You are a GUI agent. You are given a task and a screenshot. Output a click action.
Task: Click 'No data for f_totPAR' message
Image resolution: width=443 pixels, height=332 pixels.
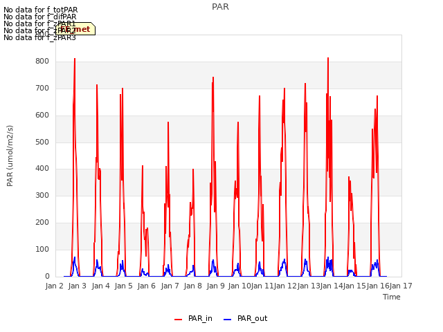pos(41,10)
